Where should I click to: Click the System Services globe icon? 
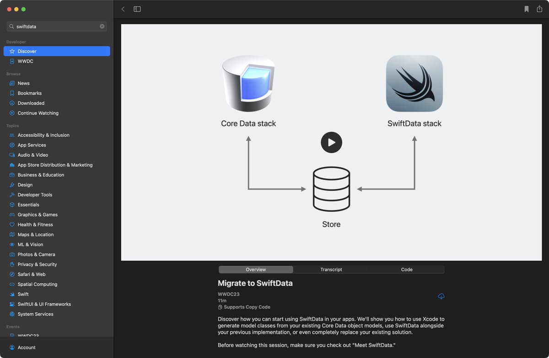pos(12,314)
